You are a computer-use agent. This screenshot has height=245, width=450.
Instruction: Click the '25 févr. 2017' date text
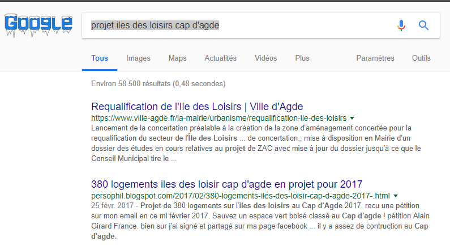[113, 206]
